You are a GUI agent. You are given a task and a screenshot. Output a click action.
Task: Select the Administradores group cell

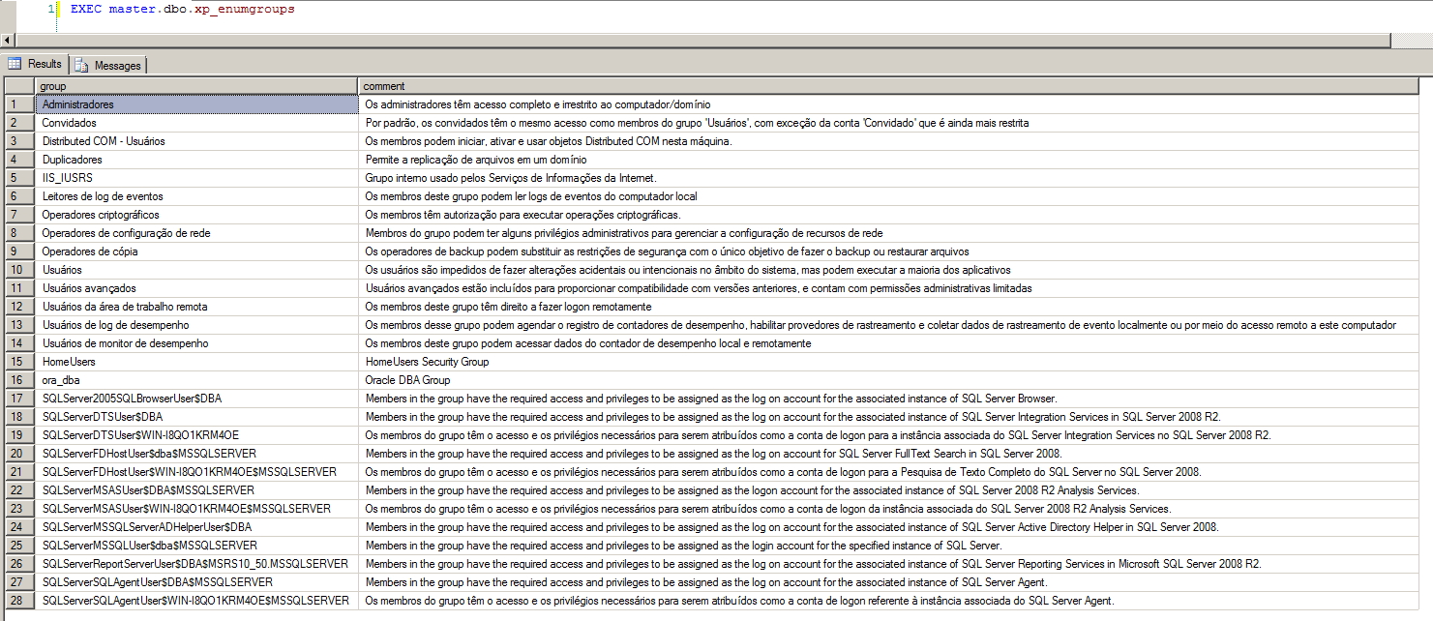click(197, 104)
